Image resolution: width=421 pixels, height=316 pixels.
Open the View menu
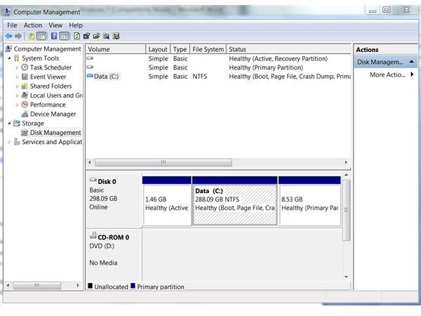[55, 25]
